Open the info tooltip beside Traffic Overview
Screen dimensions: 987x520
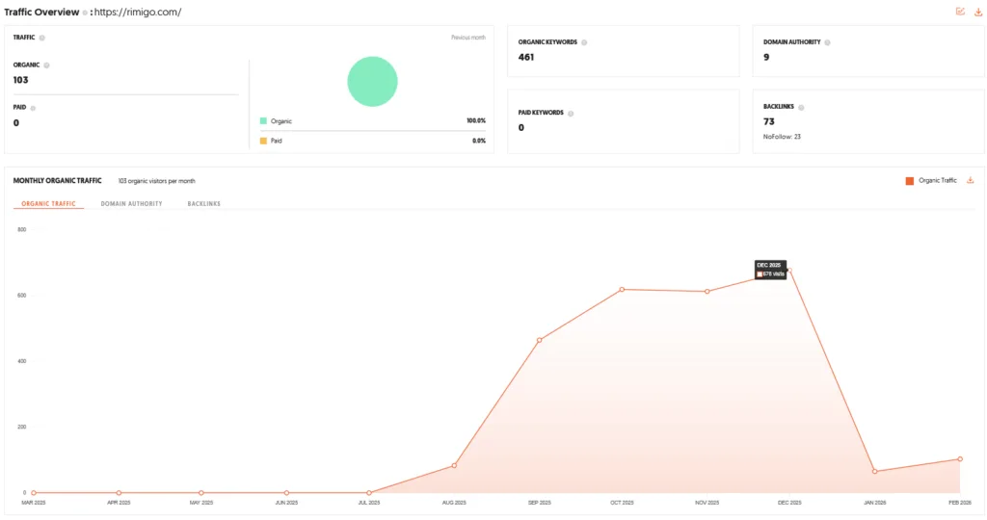[85, 13]
